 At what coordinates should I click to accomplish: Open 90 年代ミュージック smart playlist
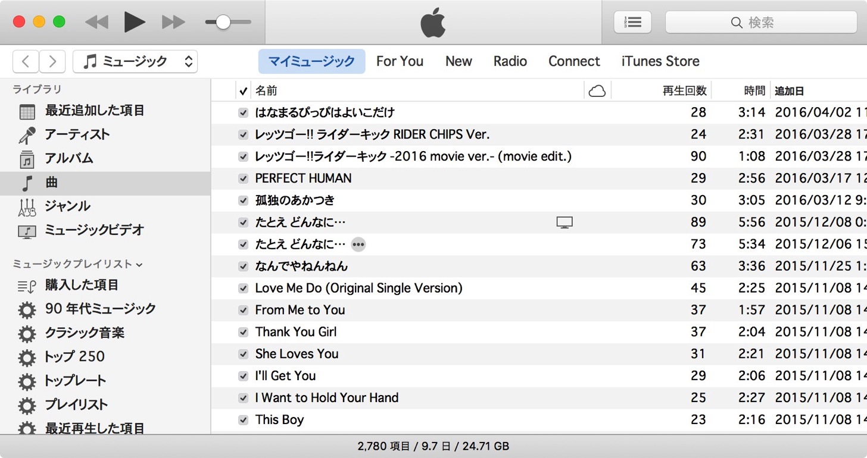(105, 309)
